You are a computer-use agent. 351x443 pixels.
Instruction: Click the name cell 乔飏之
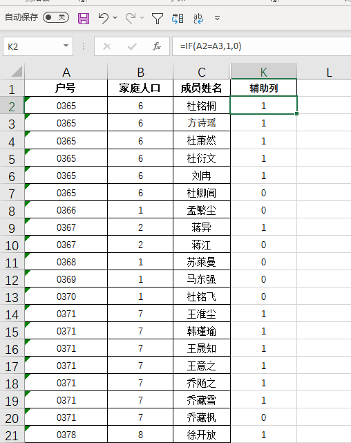click(x=202, y=383)
